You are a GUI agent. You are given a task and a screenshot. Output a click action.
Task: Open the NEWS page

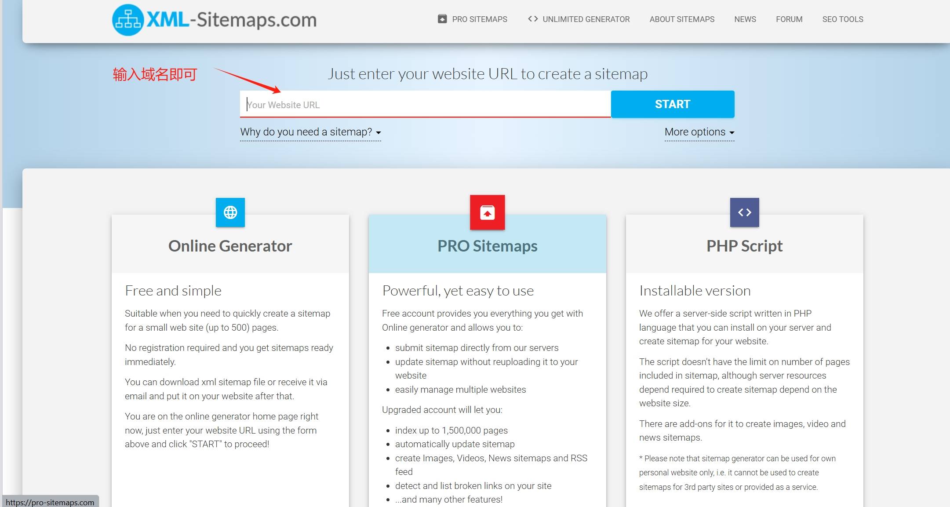point(745,19)
